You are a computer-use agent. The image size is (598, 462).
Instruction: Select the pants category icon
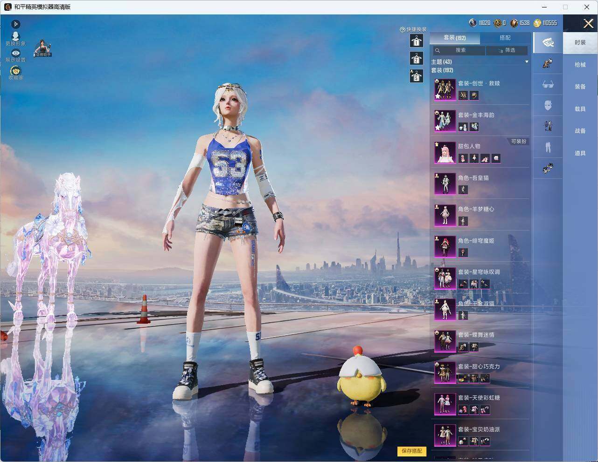[548, 147]
